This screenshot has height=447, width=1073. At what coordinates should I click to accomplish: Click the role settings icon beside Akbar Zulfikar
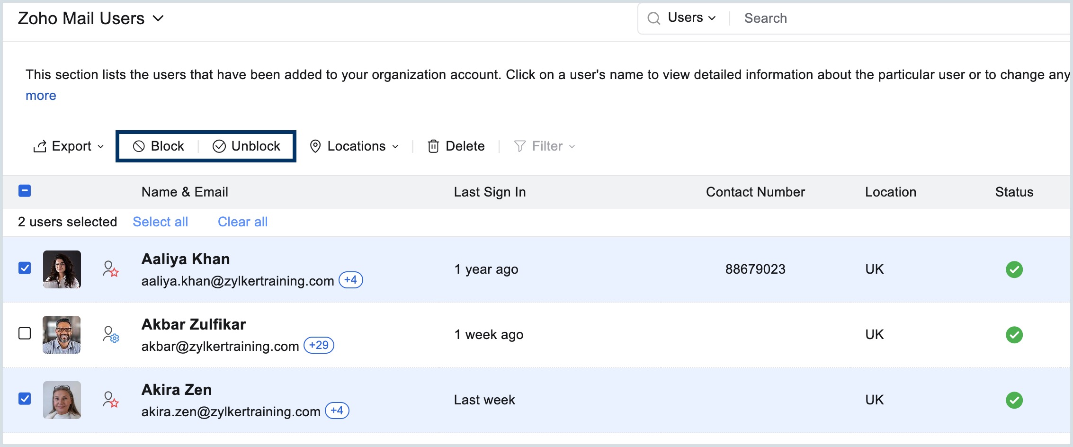click(x=110, y=334)
